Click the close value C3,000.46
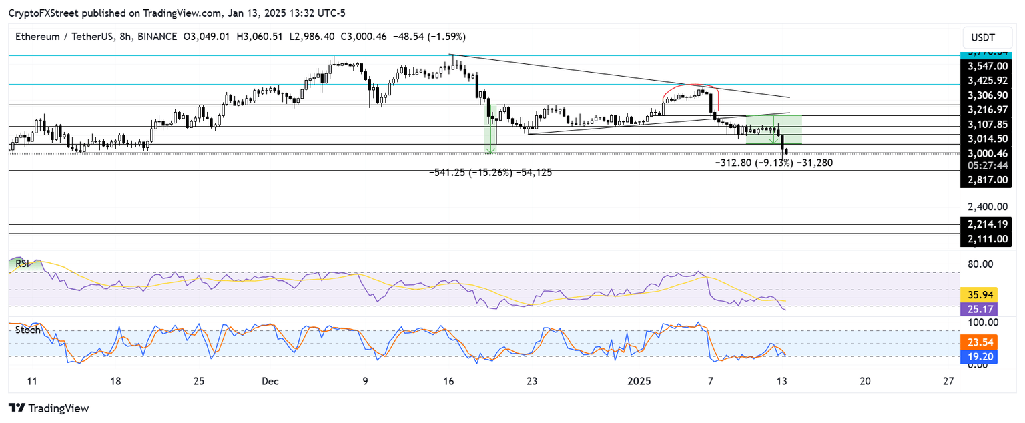This screenshot has width=1025, height=423. click(x=362, y=36)
